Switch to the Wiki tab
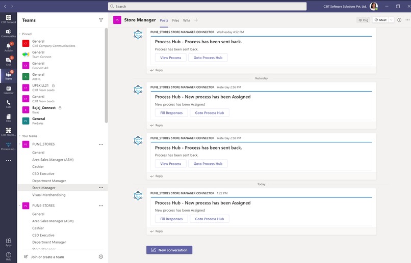This screenshot has width=411, height=263. (x=186, y=20)
